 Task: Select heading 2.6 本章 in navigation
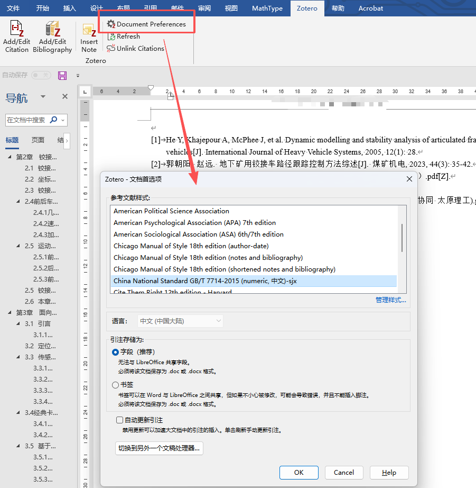pyautogui.click(x=40, y=302)
